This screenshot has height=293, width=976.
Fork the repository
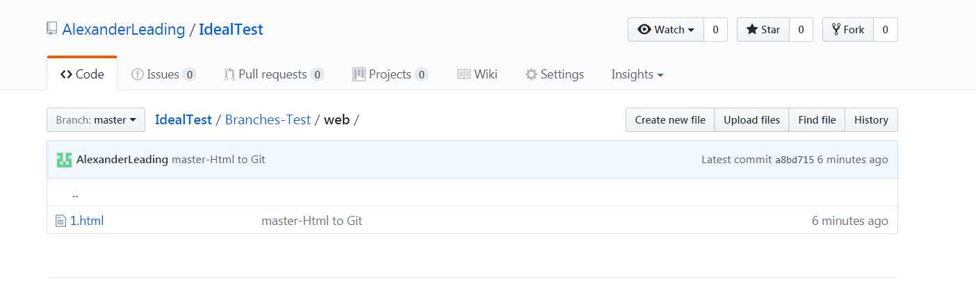(847, 30)
